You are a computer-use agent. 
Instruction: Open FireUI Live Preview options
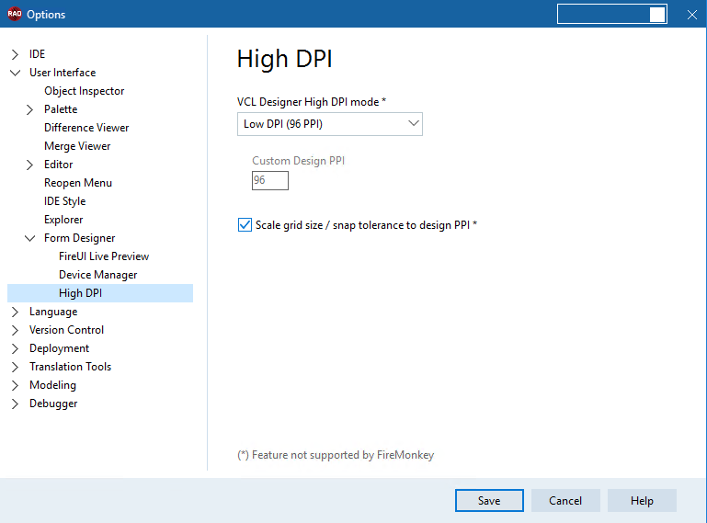coord(104,256)
